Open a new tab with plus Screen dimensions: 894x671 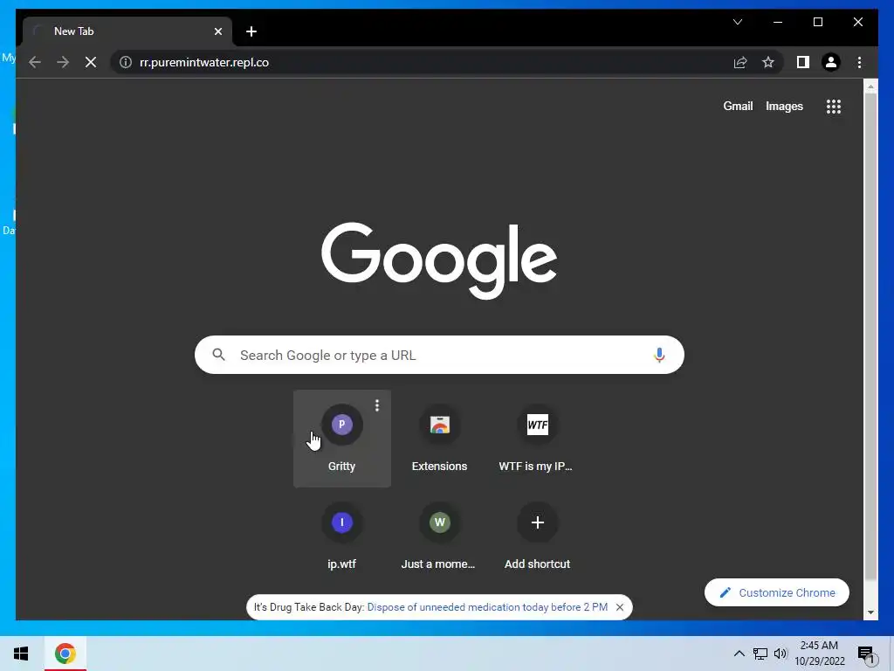tap(251, 31)
